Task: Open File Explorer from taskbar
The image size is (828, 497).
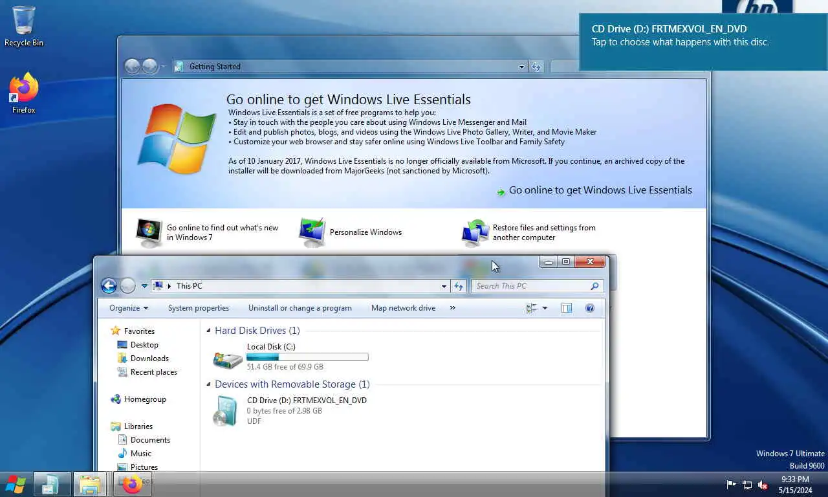Action: [x=90, y=484]
